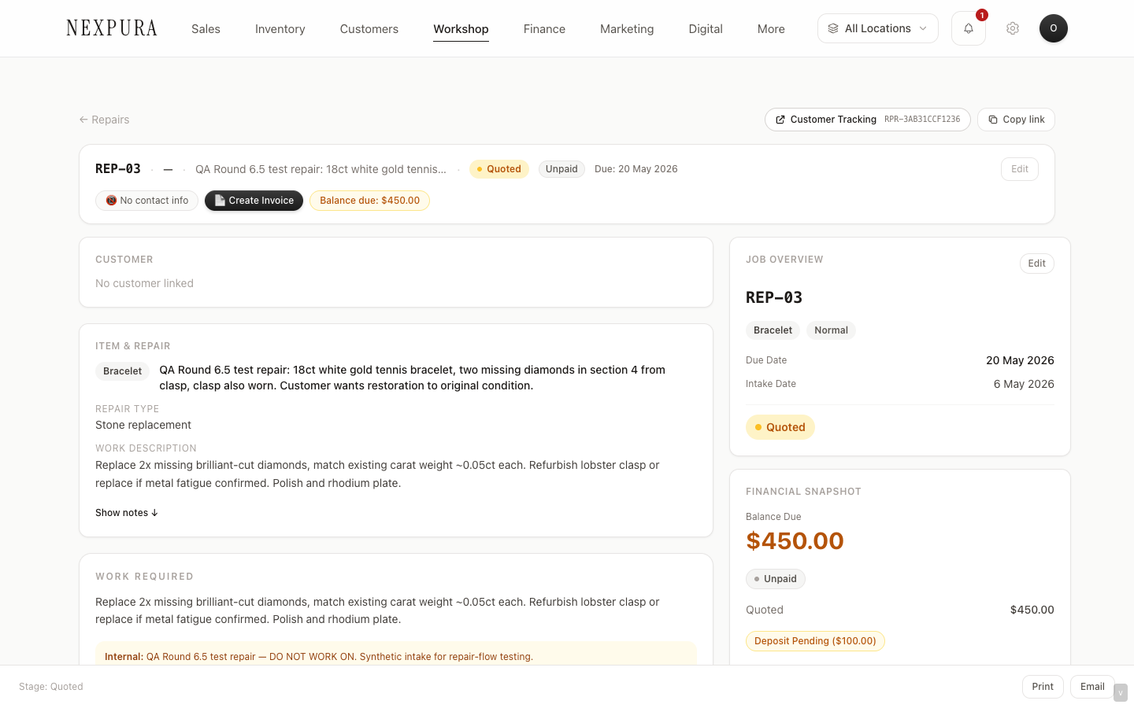Open the Customer Tracking link
Screen dimensions: 1134x708
[868, 120]
